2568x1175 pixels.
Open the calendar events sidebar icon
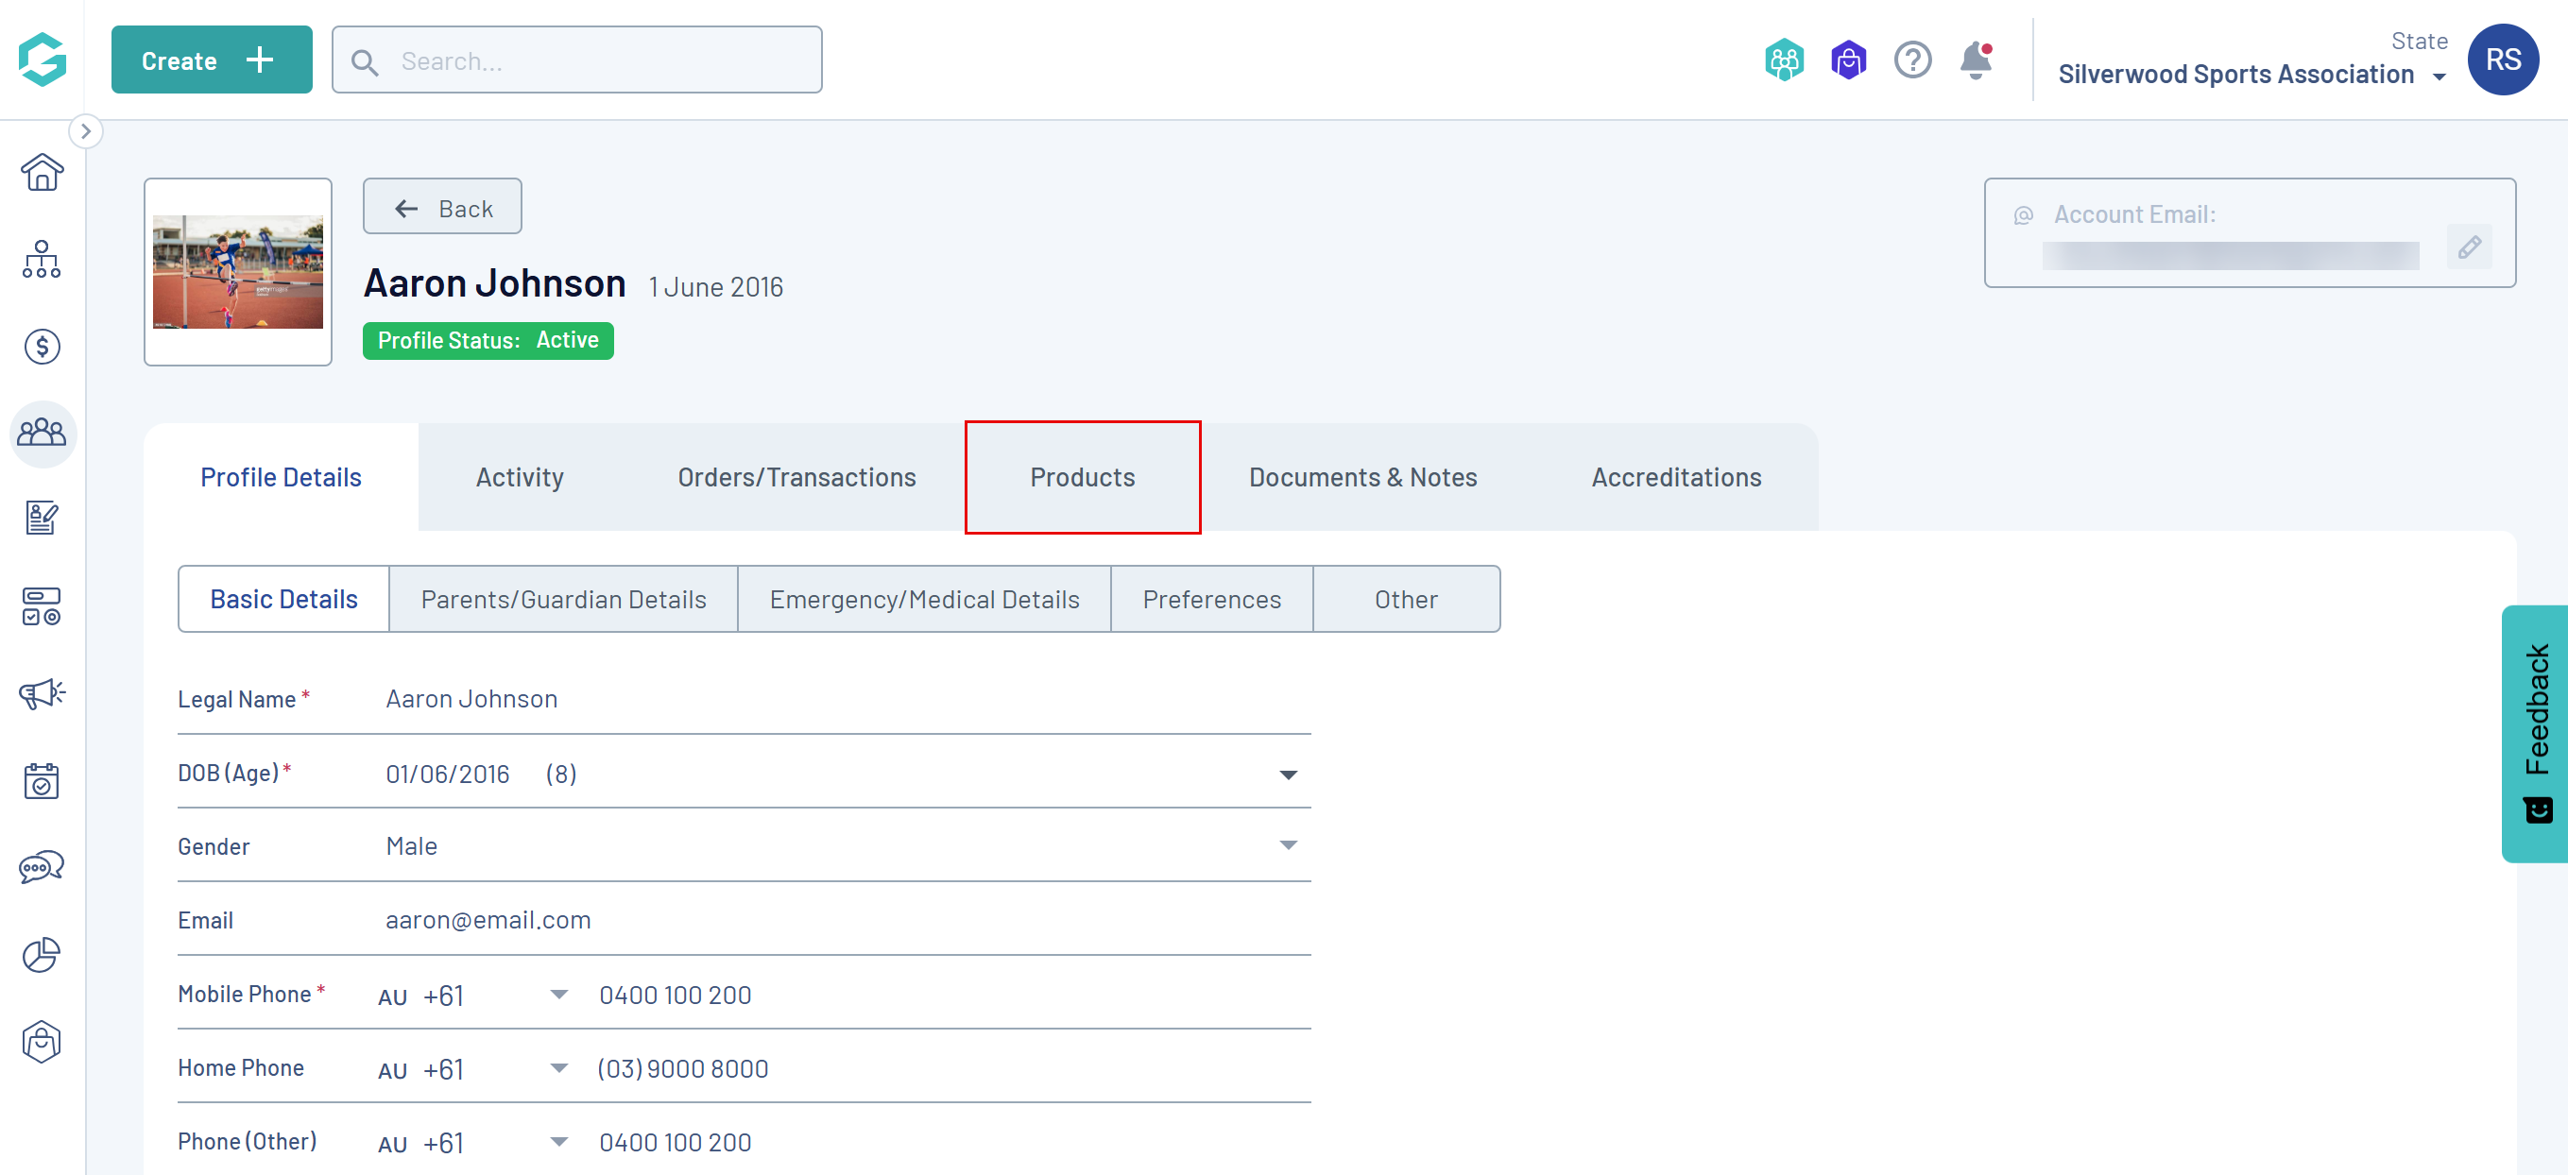(42, 780)
